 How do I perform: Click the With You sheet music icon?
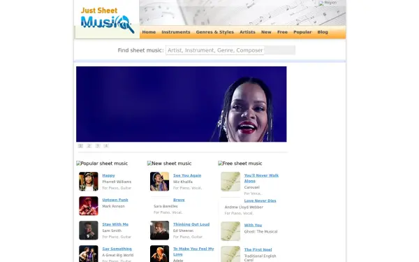pyautogui.click(x=230, y=231)
